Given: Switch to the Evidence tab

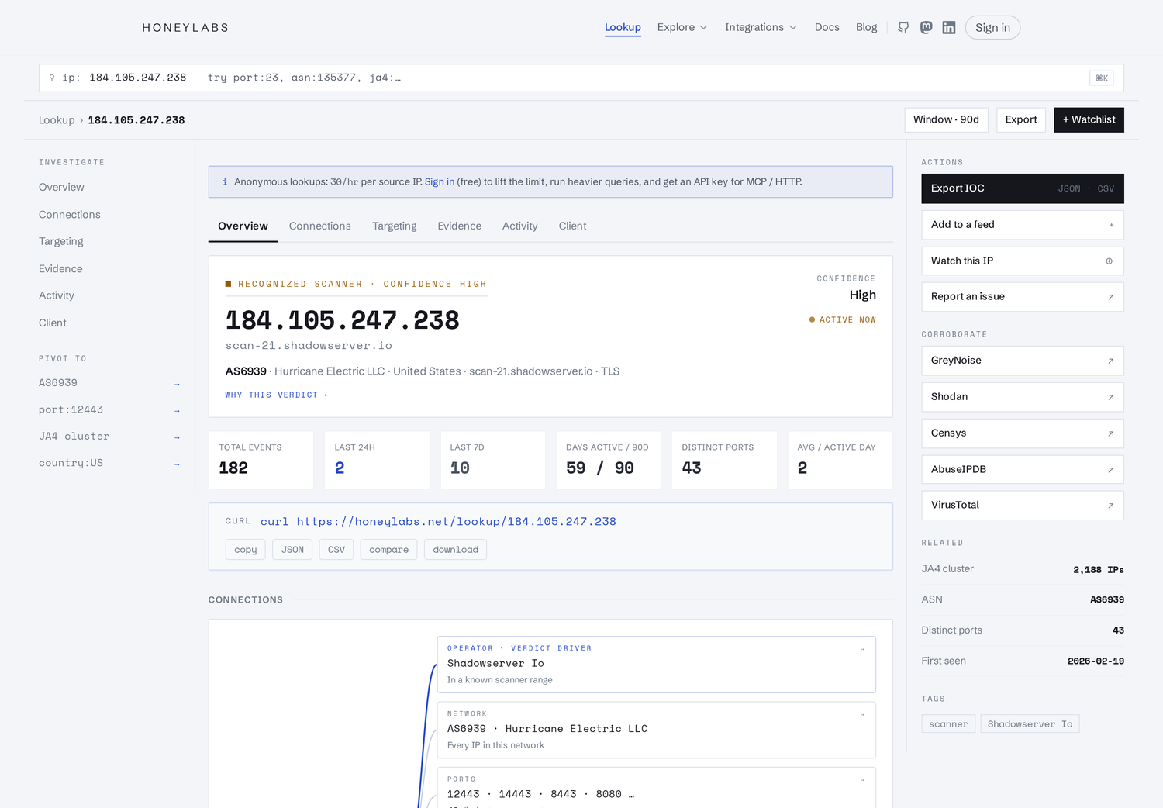Looking at the screenshot, I should pos(459,226).
